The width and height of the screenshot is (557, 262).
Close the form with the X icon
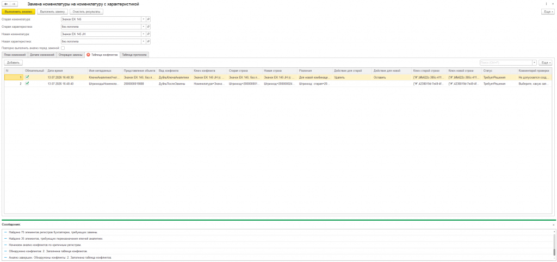tap(553, 4)
